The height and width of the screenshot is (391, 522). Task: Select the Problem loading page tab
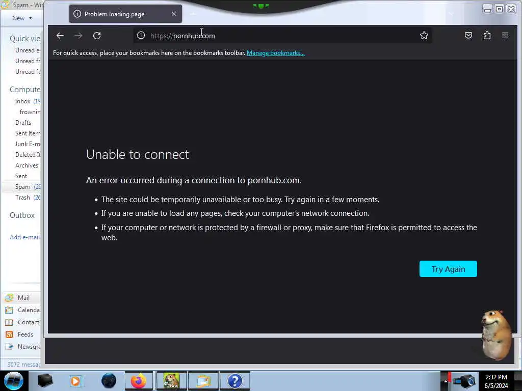pyautogui.click(x=125, y=14)
